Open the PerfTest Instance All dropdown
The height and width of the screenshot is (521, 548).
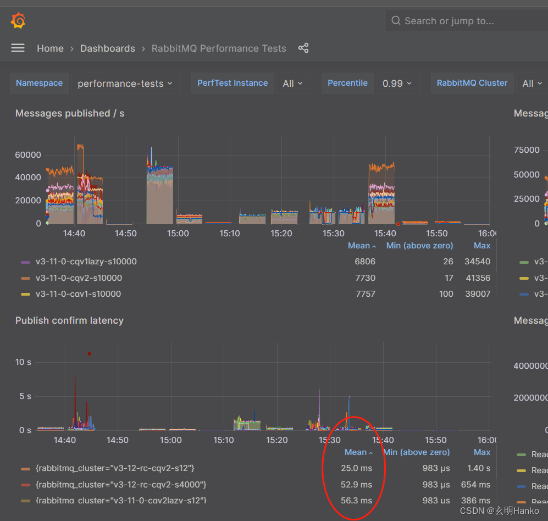pyautogui.click(x=293, y=83)
